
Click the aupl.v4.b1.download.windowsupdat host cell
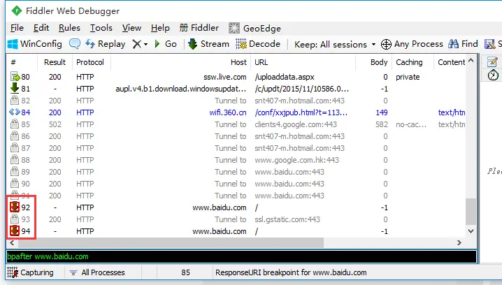coord(181,89)
